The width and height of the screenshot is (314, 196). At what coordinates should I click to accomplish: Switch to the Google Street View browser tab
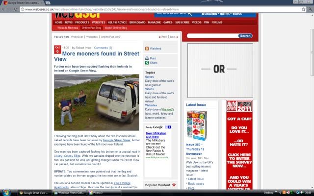(23, 3)
